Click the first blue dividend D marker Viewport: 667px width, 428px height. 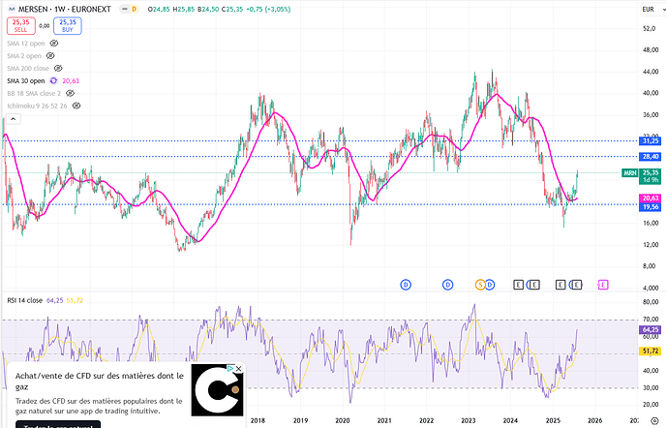point(405,284)
